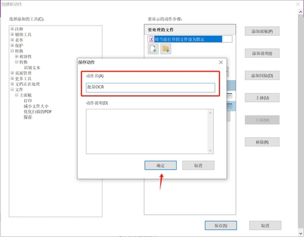The image size is (304, 237).
Task: Click the 上移(U) button
Action: pyautogui.click(x=262, y=98)
